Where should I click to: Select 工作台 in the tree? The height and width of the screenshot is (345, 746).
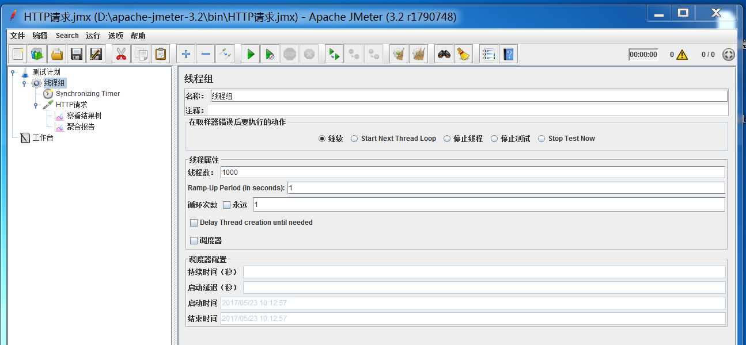43,137
